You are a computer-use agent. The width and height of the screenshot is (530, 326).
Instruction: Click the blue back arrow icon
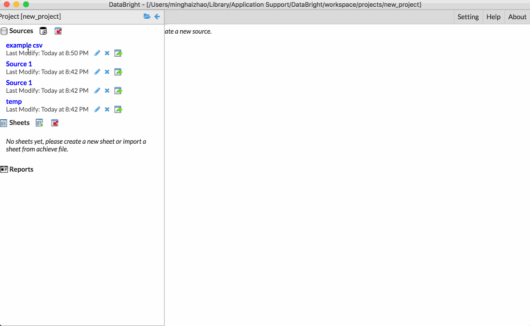(x=157, y=16)
